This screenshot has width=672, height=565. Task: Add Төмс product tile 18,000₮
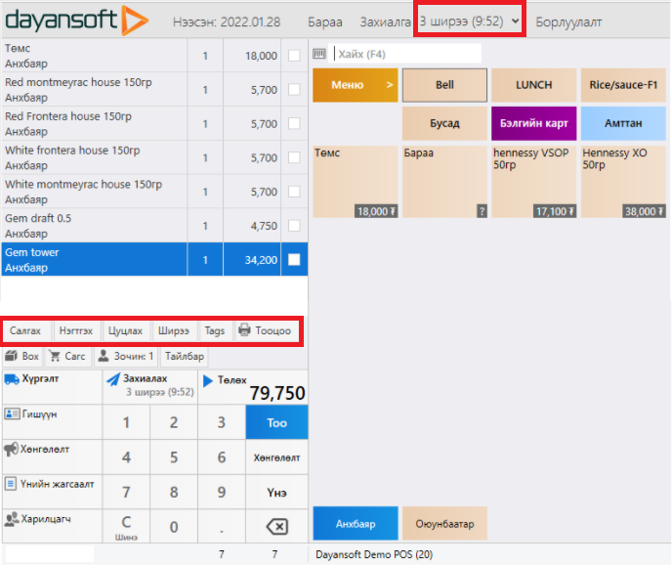(x=356, y=182)
